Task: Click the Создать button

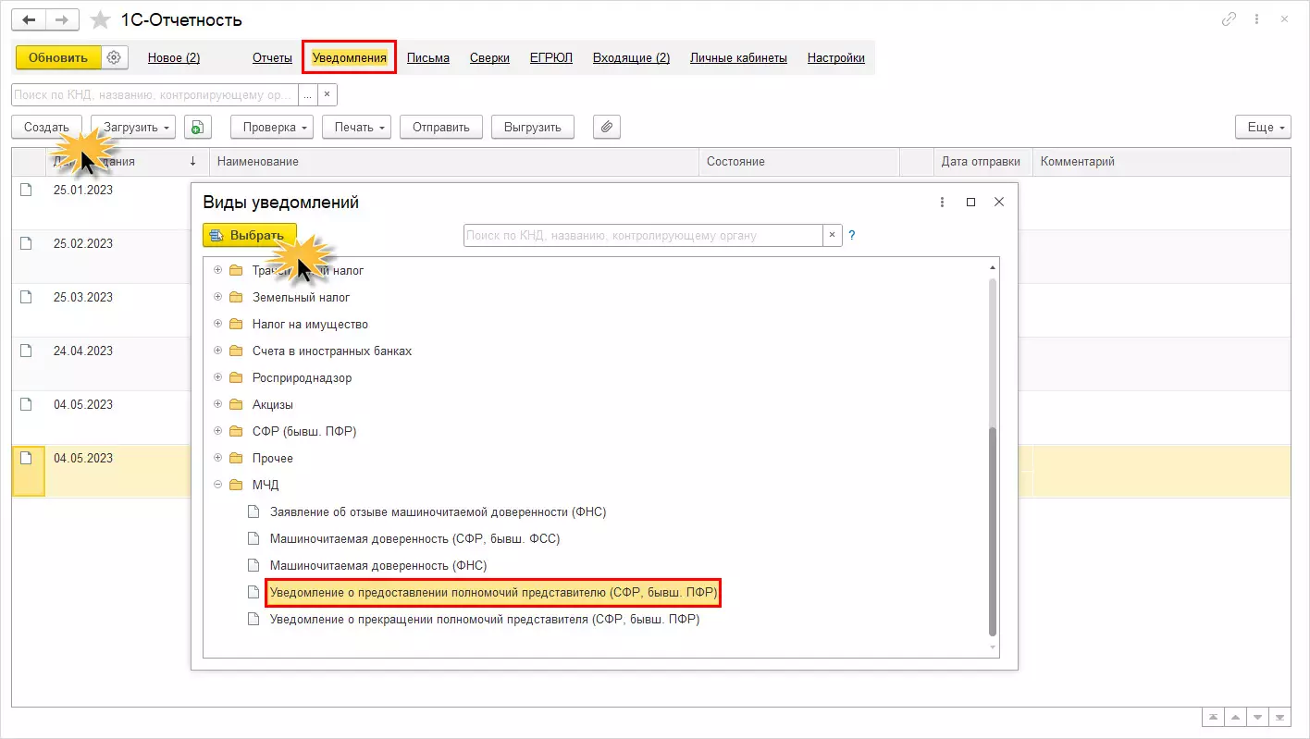Action: tap(46, 128)
